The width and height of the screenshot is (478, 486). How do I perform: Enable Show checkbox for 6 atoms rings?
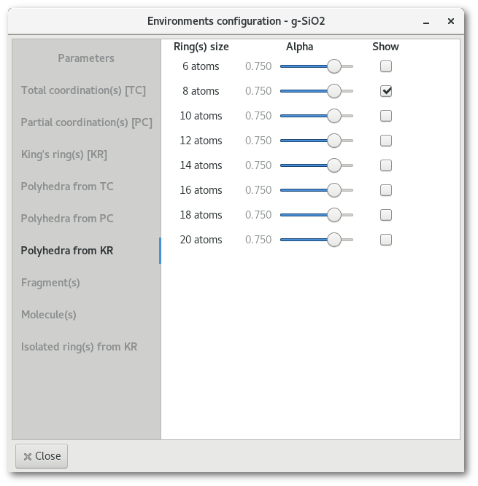(x=386, y=66)
